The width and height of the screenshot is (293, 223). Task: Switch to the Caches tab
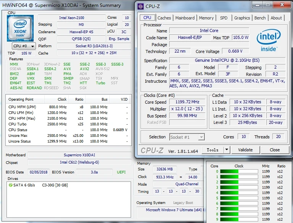tap(164, 18)
